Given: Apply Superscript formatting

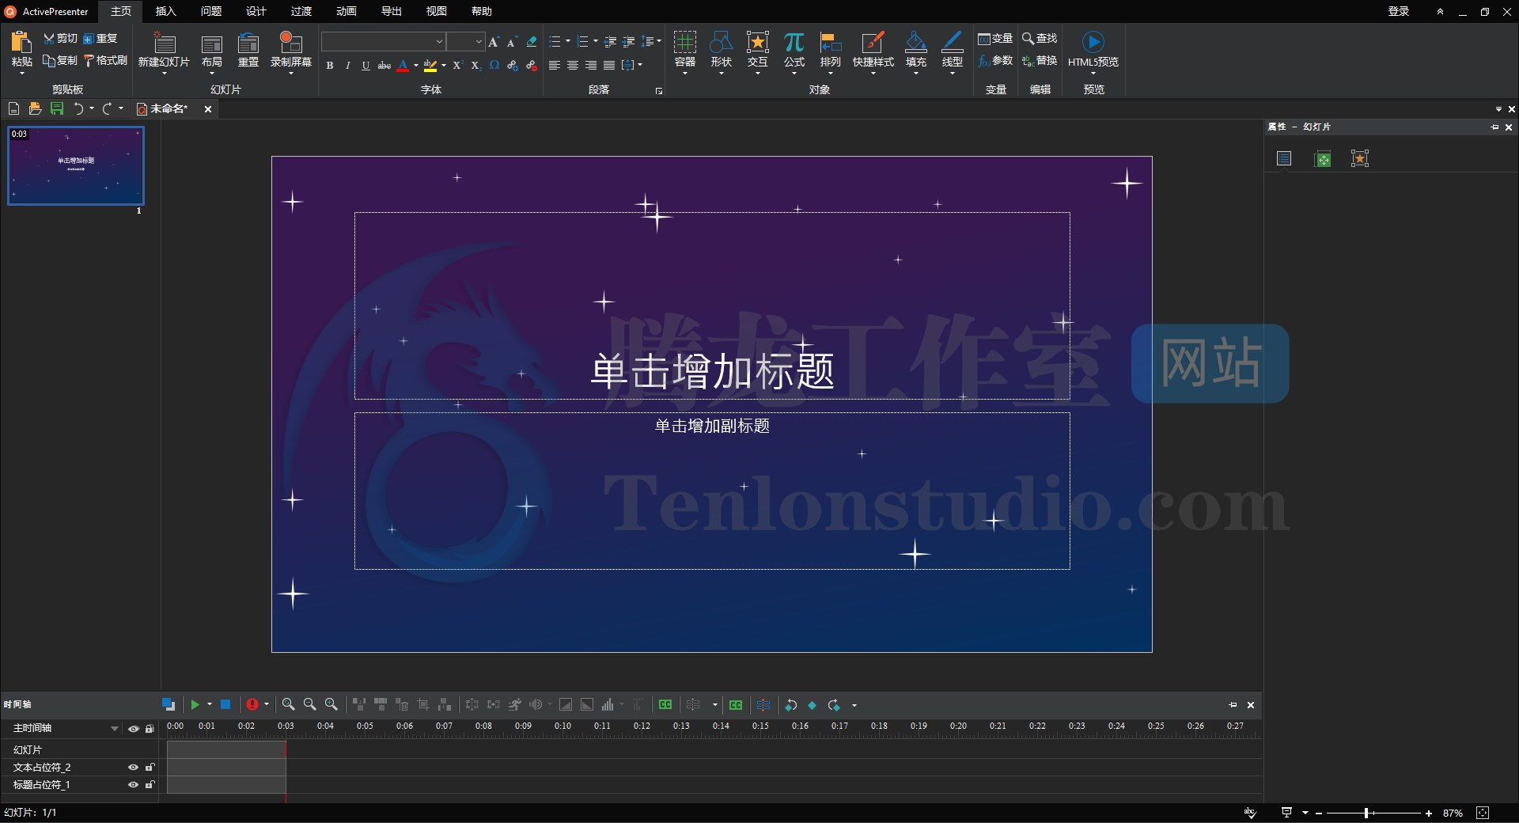Looking at the screenshot, I should (456, 66).
